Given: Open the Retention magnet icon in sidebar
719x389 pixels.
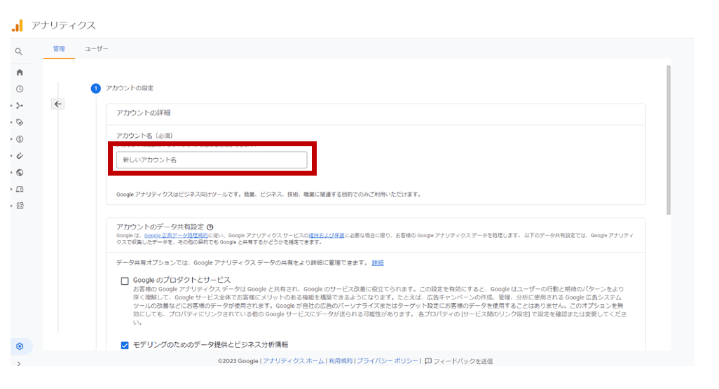Looking at the screenshot, I should [x=20, y=155].
